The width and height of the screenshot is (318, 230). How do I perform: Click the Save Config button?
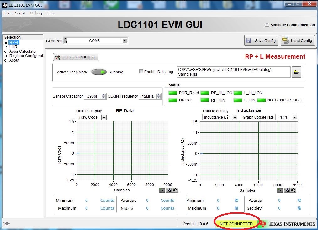pos(261,40)
